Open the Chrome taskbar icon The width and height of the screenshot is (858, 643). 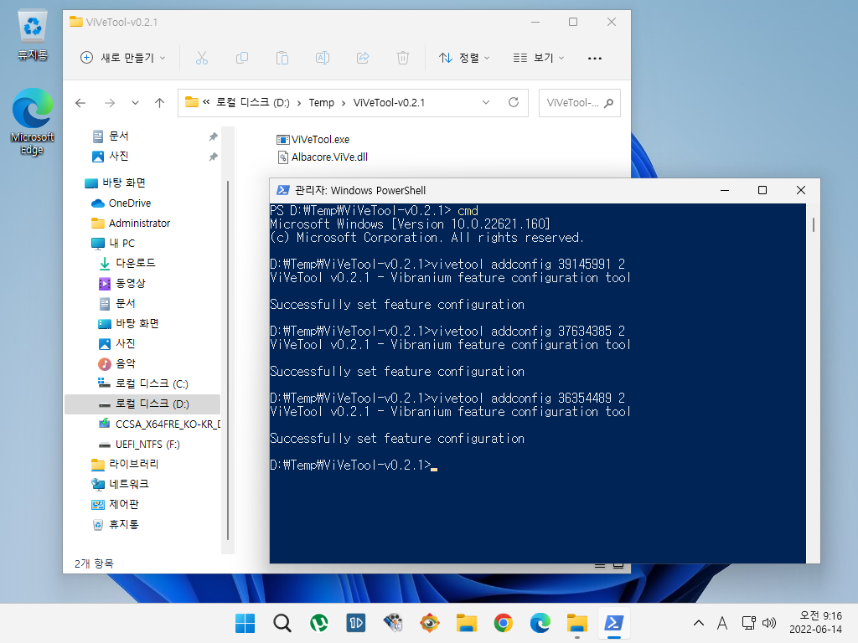coord(503,623)
